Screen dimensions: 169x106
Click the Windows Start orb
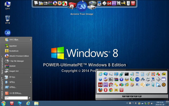point(3,104)
